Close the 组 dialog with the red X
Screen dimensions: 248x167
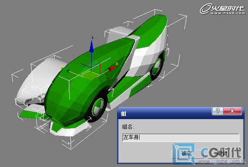(x=232, y=111)
